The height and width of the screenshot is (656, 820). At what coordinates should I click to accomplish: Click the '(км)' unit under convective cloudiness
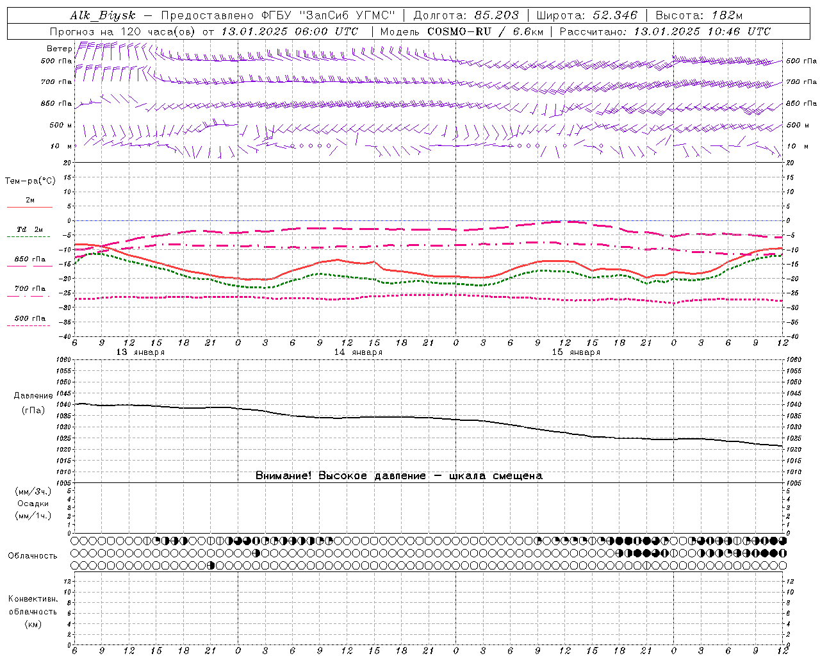[x=33, y=624]
